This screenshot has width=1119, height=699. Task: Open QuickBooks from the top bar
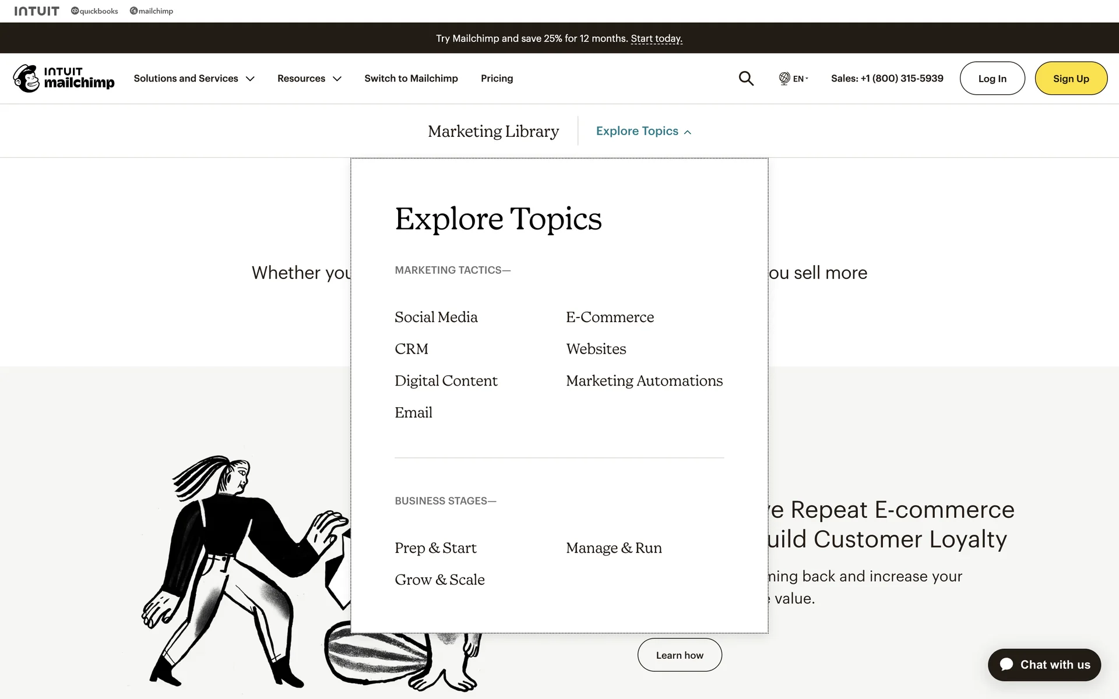(94, 11)
